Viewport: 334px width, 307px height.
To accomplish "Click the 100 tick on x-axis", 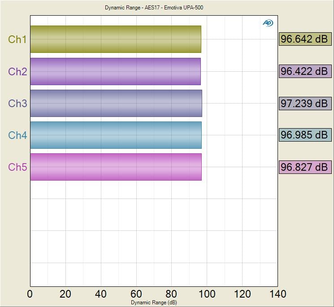I will tap(207, 294).
